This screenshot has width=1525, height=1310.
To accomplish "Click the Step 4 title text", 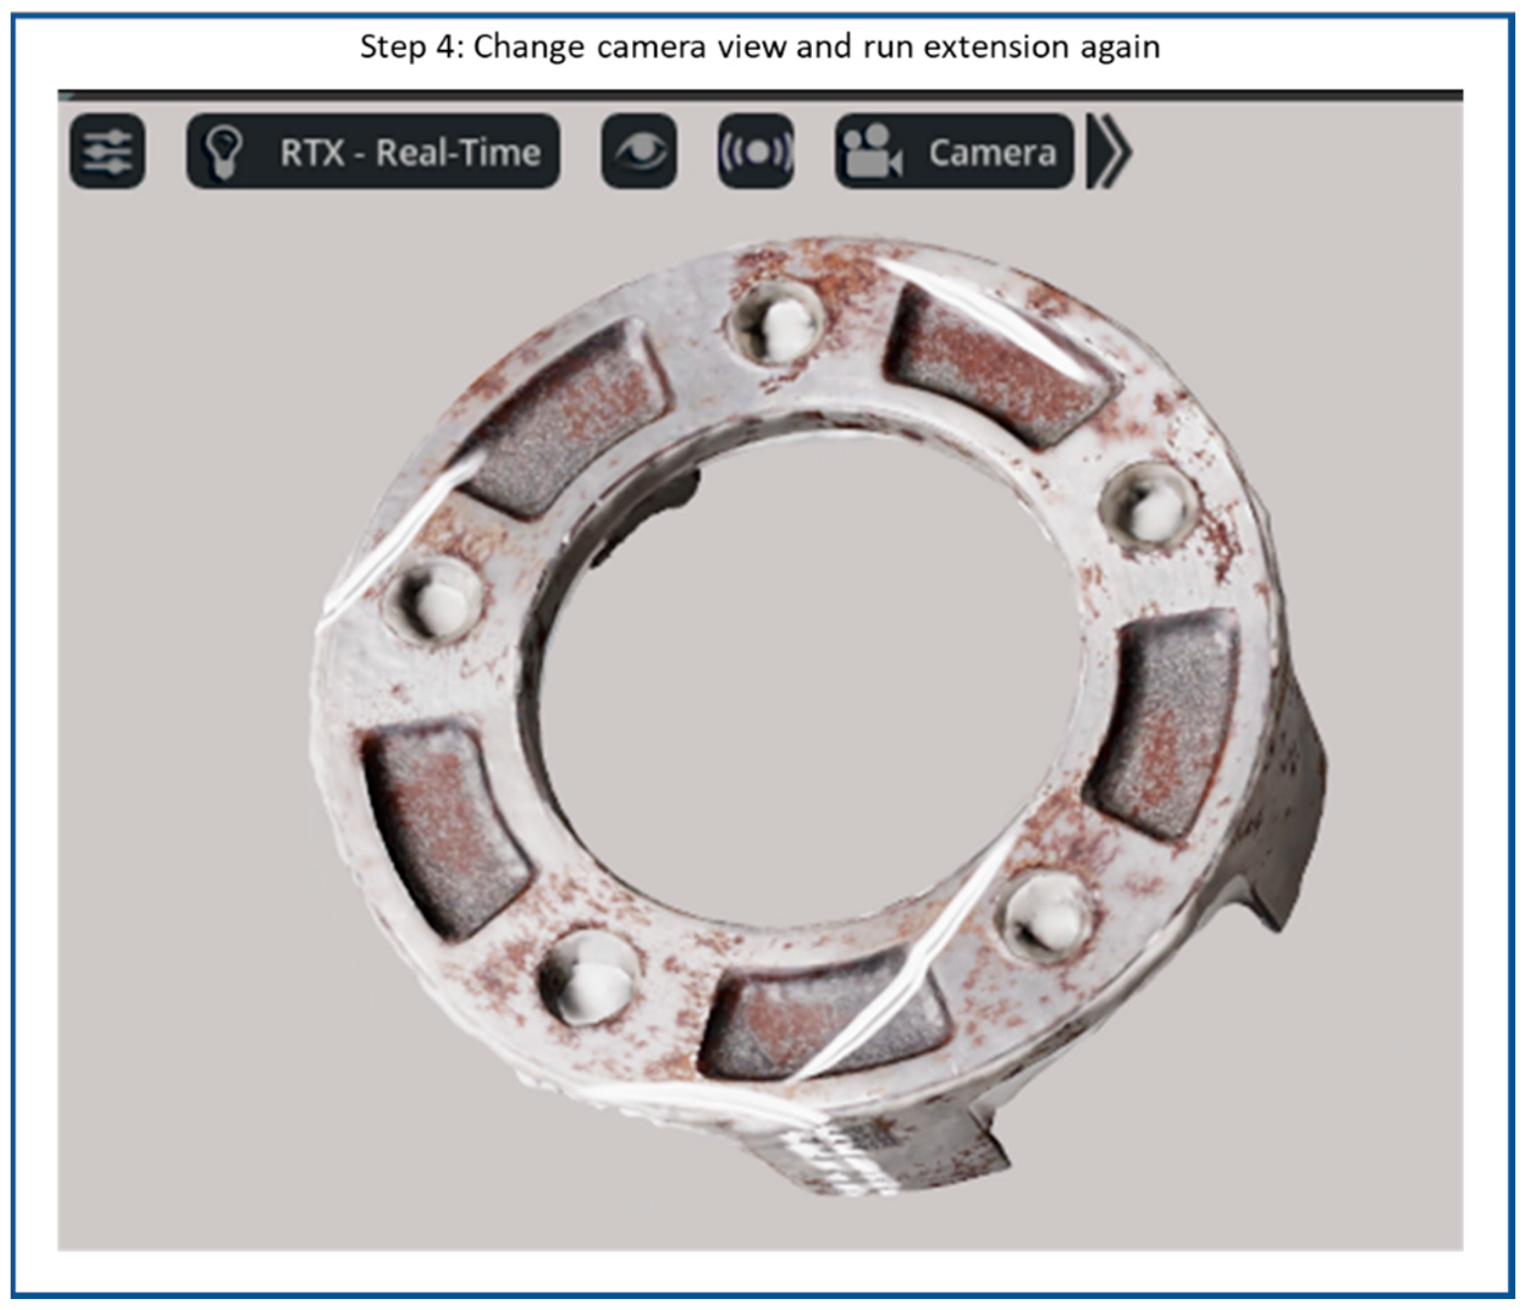I will [759, 47].
